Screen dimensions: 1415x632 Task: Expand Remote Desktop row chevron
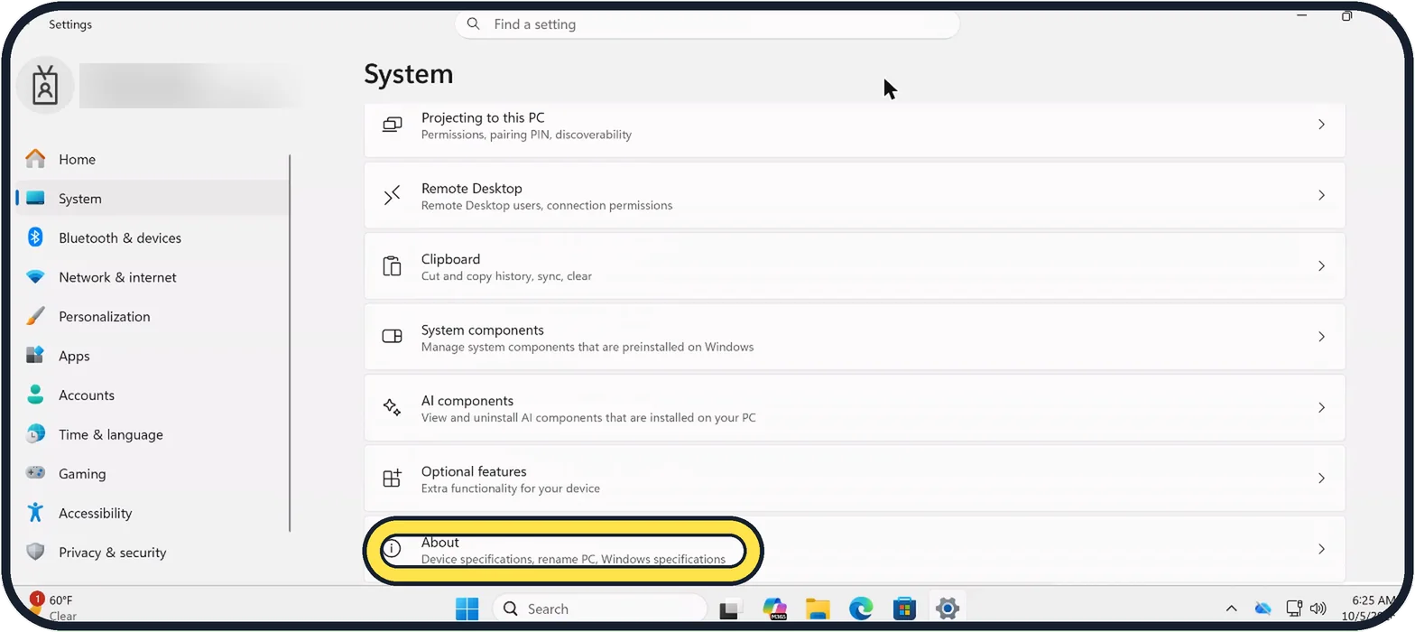[x=1321, y=195]
